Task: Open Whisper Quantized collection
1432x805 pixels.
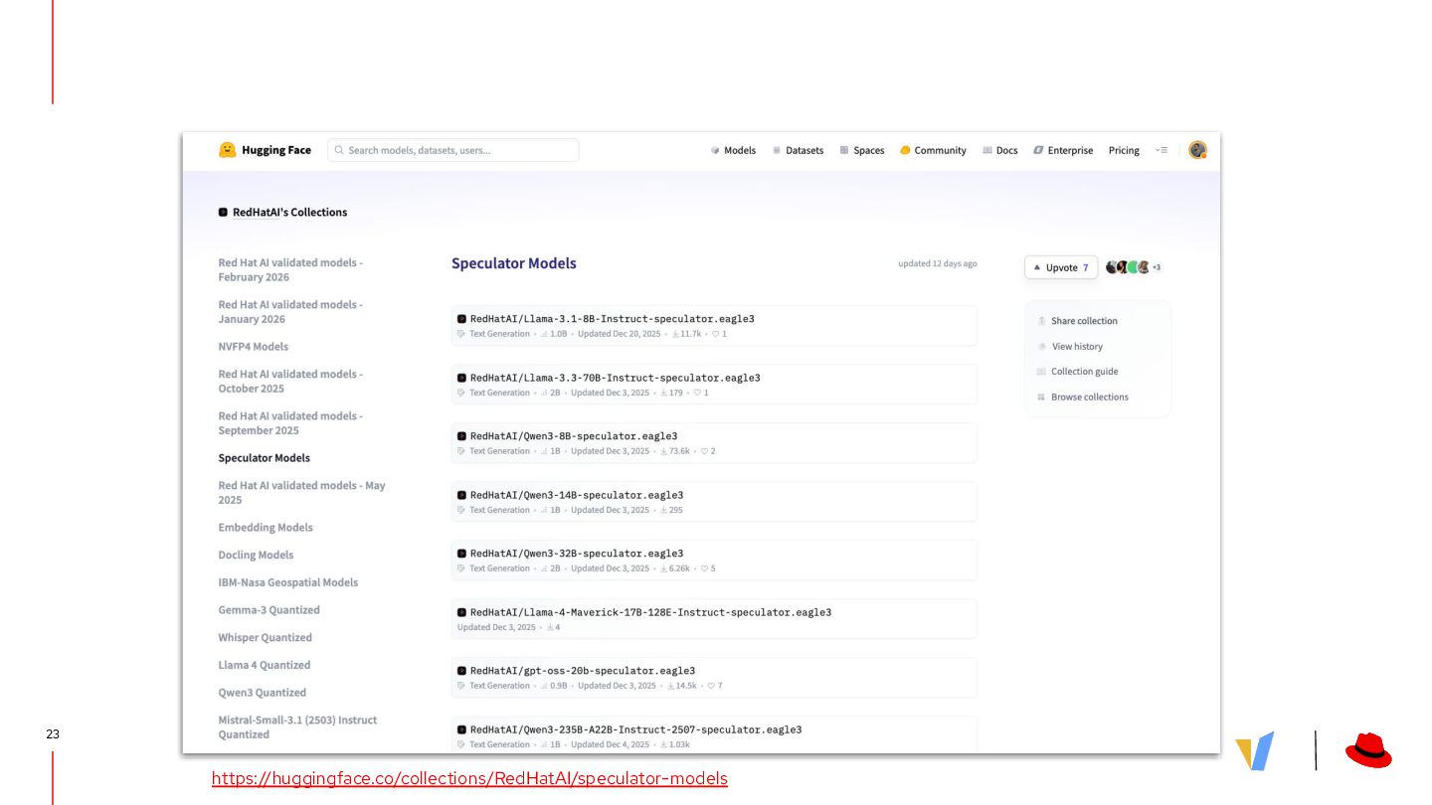Action: [266, 638]
